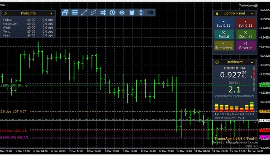The image size is (270, 156).
Task: Click the vertical compress arrows icon
Action: pyautogui.click(x=141, y=13)
